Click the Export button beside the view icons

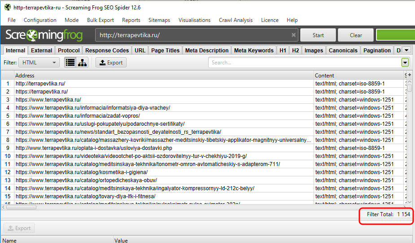coord(111,63)
